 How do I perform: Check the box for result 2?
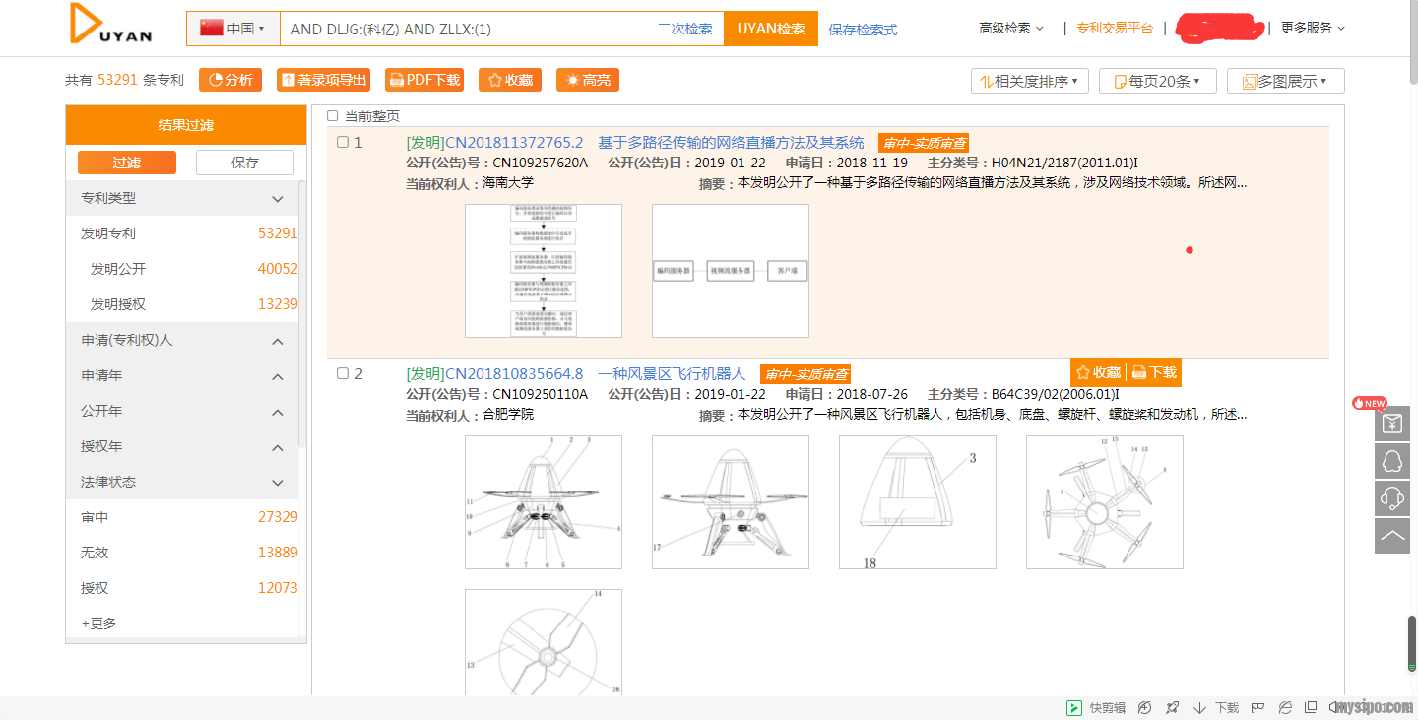tap(343, 373)
